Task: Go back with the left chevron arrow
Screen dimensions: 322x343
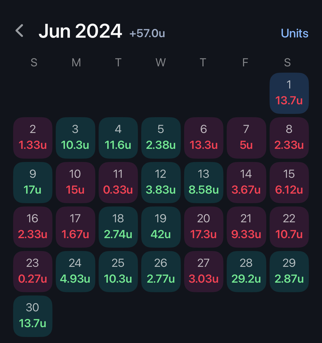Action: (x=19, y=31)
